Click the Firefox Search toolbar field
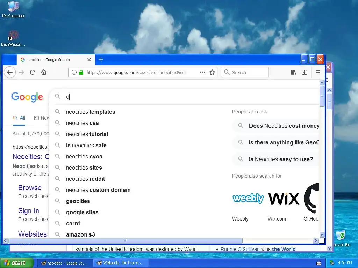This screenshot has width=358, height=268. point(245,73)
